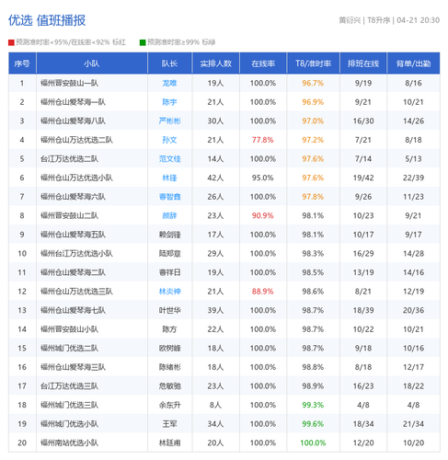Click the 优选 值班播报 title

click(x=47, y=20)
